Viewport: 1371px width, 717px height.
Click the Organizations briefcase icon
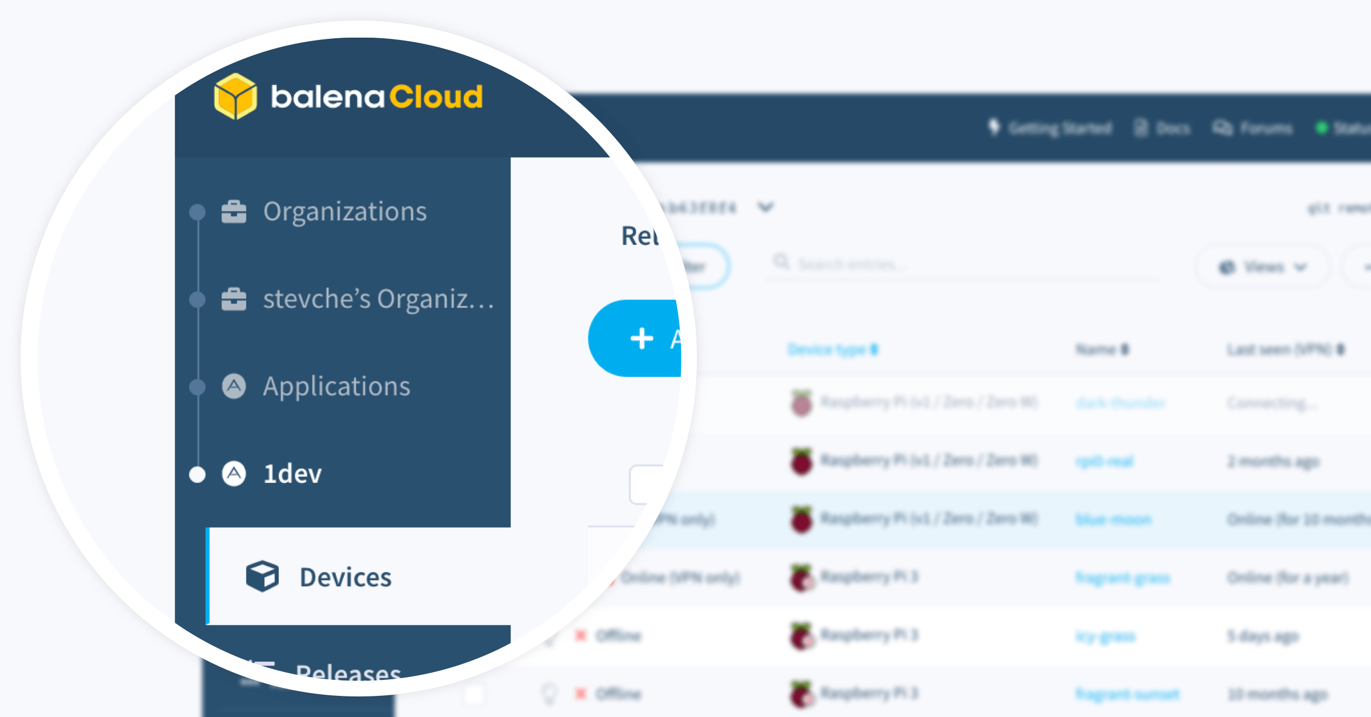[234, 212]
